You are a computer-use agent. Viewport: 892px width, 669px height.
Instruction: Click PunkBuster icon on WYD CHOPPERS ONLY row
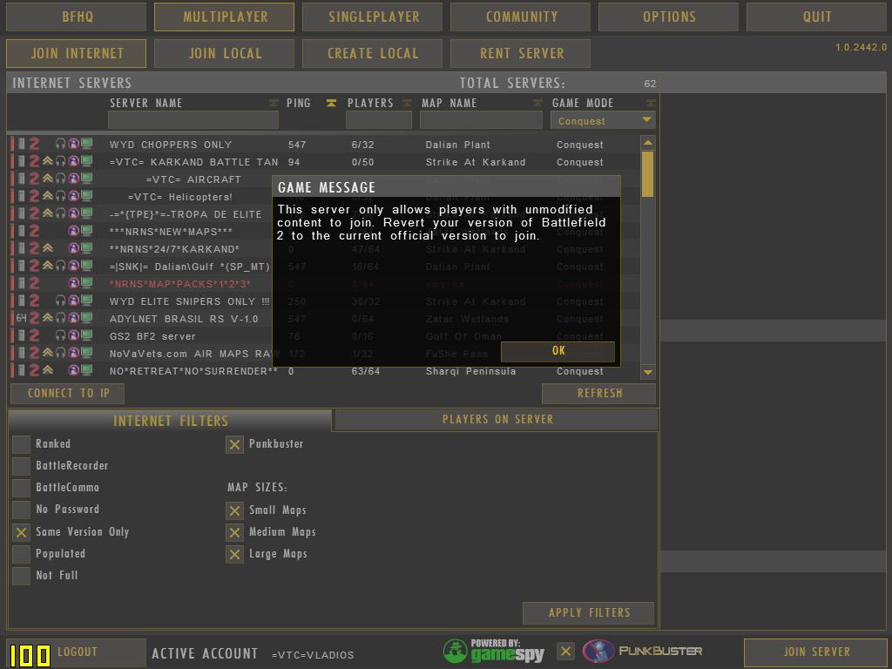pos(73,144)
